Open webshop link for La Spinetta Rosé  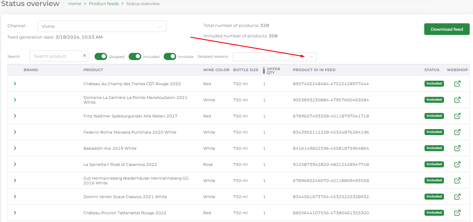pos(457,164)
